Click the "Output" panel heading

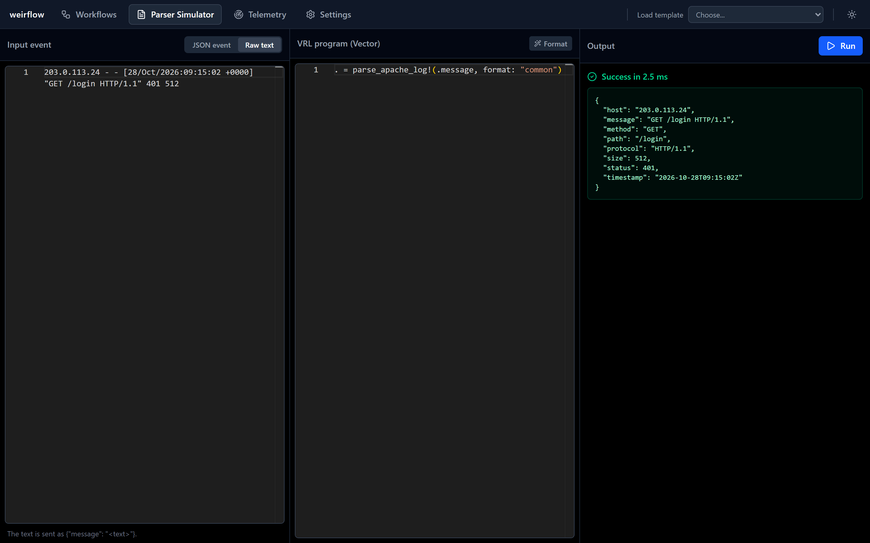coord(601,46)
